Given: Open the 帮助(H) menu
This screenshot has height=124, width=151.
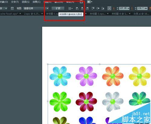Looking at the screenshot, I should (x=70, y=2).
